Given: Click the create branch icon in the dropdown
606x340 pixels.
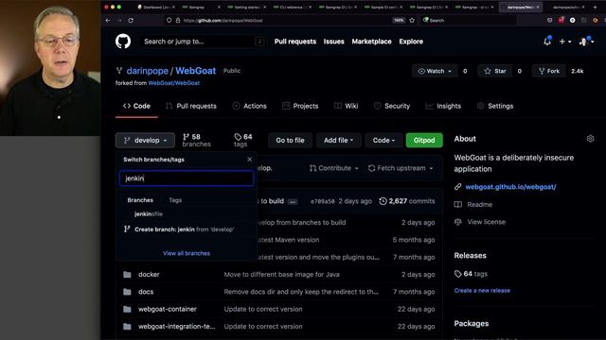Looking at the screenshot, I should [127, 229].
